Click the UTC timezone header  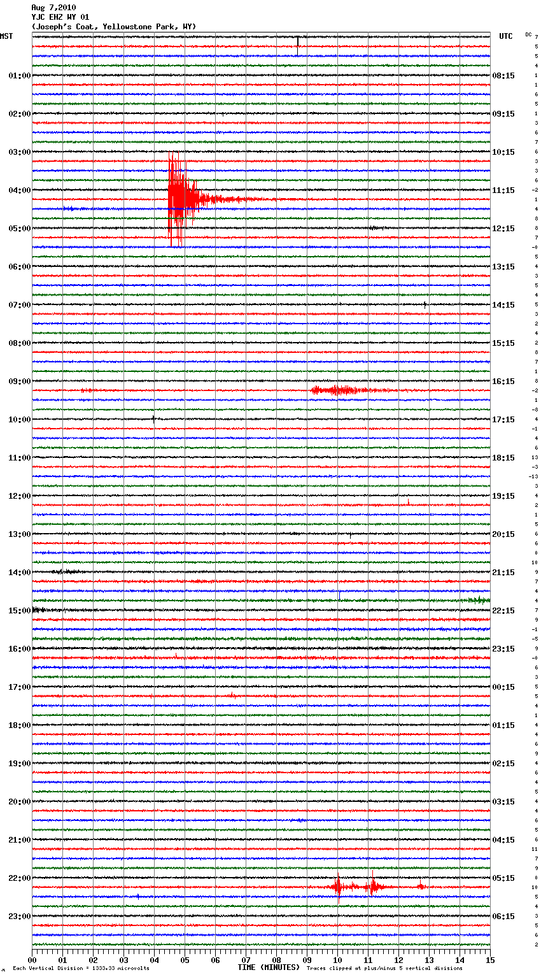coord(506,36)
